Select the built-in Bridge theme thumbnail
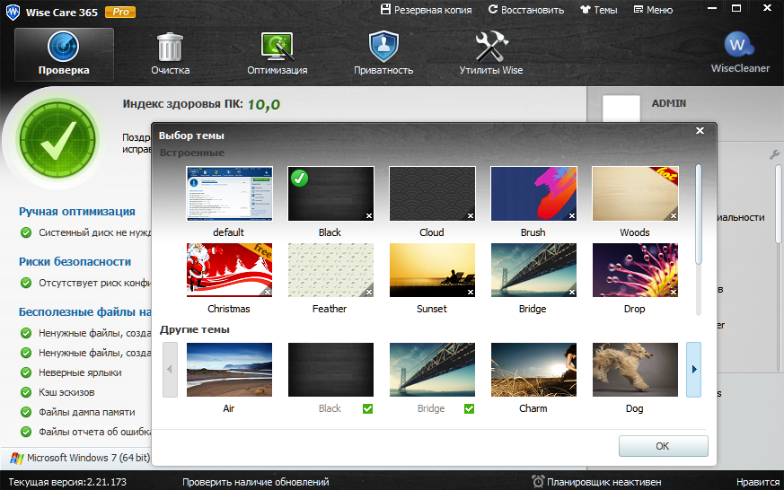The height and width of the screenshot is (490, 784). click(x=533, y=270)
